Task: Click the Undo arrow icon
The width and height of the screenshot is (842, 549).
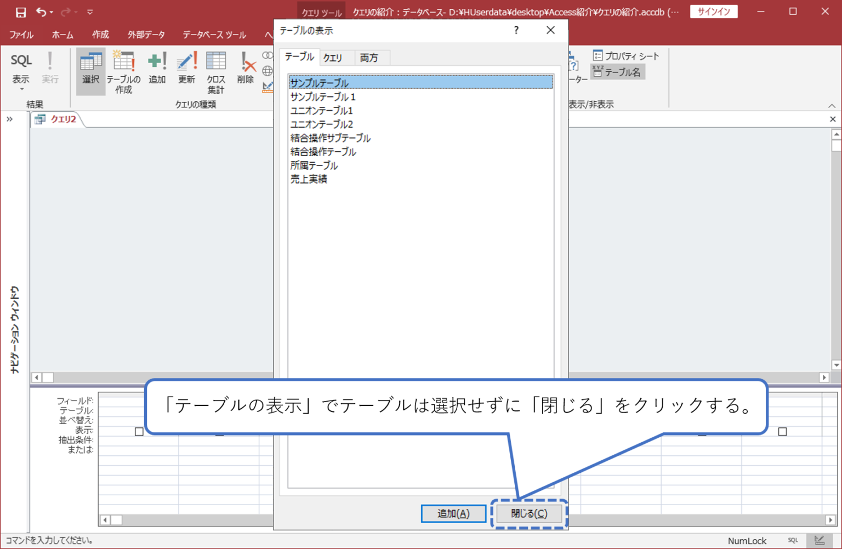Action: pyautogui.click(x=41, y=12)
